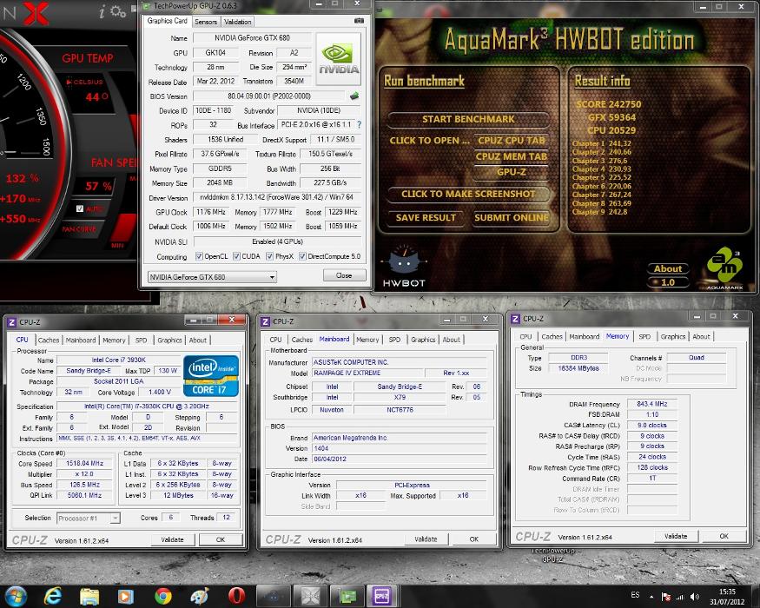Click SUBMIT ONLINE in AquaMark
The image size is (760, 608).
click(512, 218)
